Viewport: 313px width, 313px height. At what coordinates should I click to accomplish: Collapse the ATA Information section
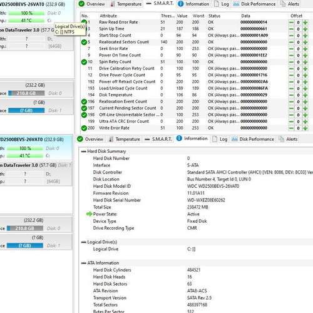[x=83, y=263]
